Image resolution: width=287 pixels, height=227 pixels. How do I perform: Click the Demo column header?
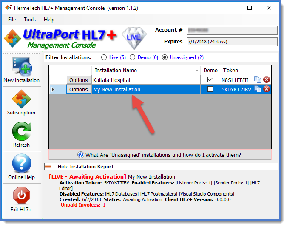pyautogui.click(x=210, y=70)
